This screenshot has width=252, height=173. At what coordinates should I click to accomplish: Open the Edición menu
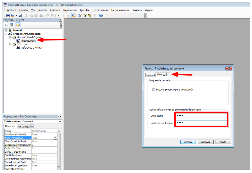click(23, 10)
